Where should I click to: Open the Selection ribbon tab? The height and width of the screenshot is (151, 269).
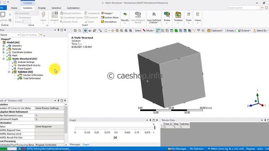pos(56,8)
